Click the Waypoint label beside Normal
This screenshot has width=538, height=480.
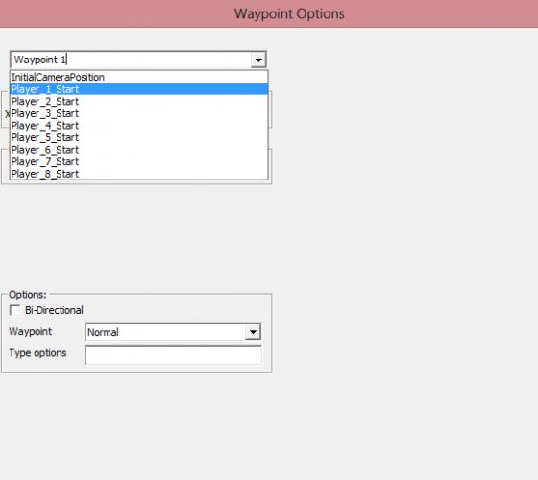30,331
